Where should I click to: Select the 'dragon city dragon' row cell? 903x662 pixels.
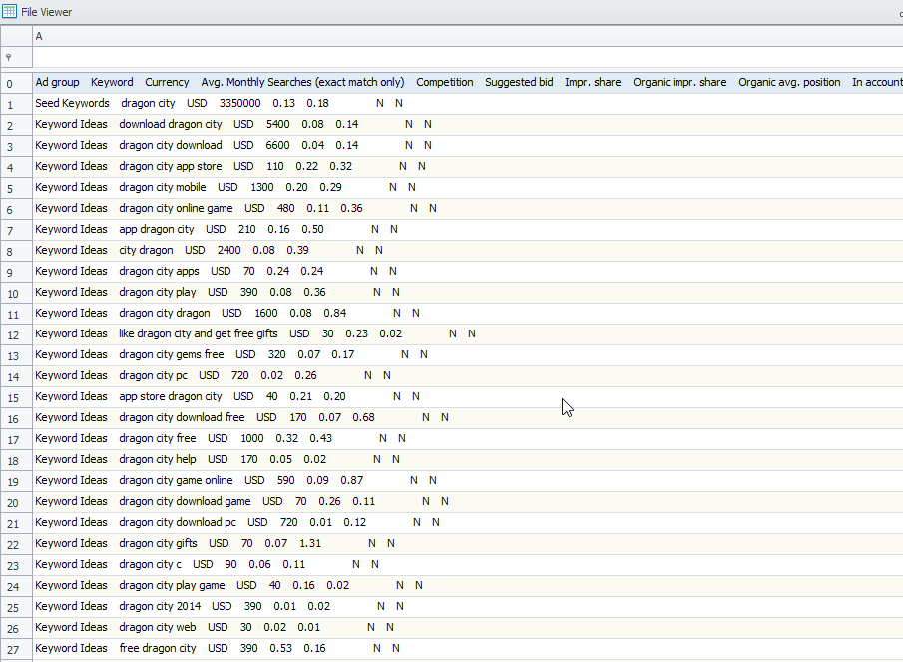468,313
